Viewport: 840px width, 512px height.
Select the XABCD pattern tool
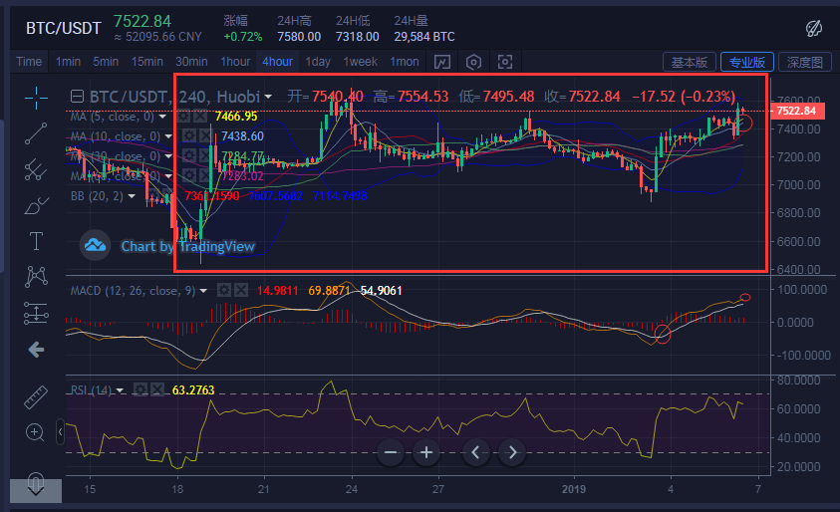[36, 276]
